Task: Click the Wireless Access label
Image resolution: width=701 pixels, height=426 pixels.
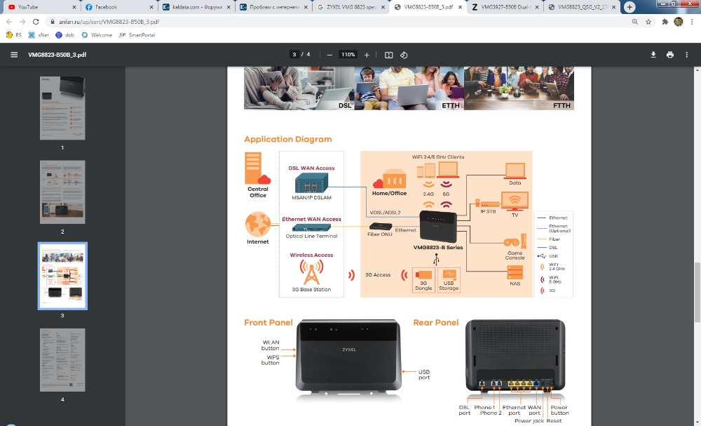Action: point(312,255)
